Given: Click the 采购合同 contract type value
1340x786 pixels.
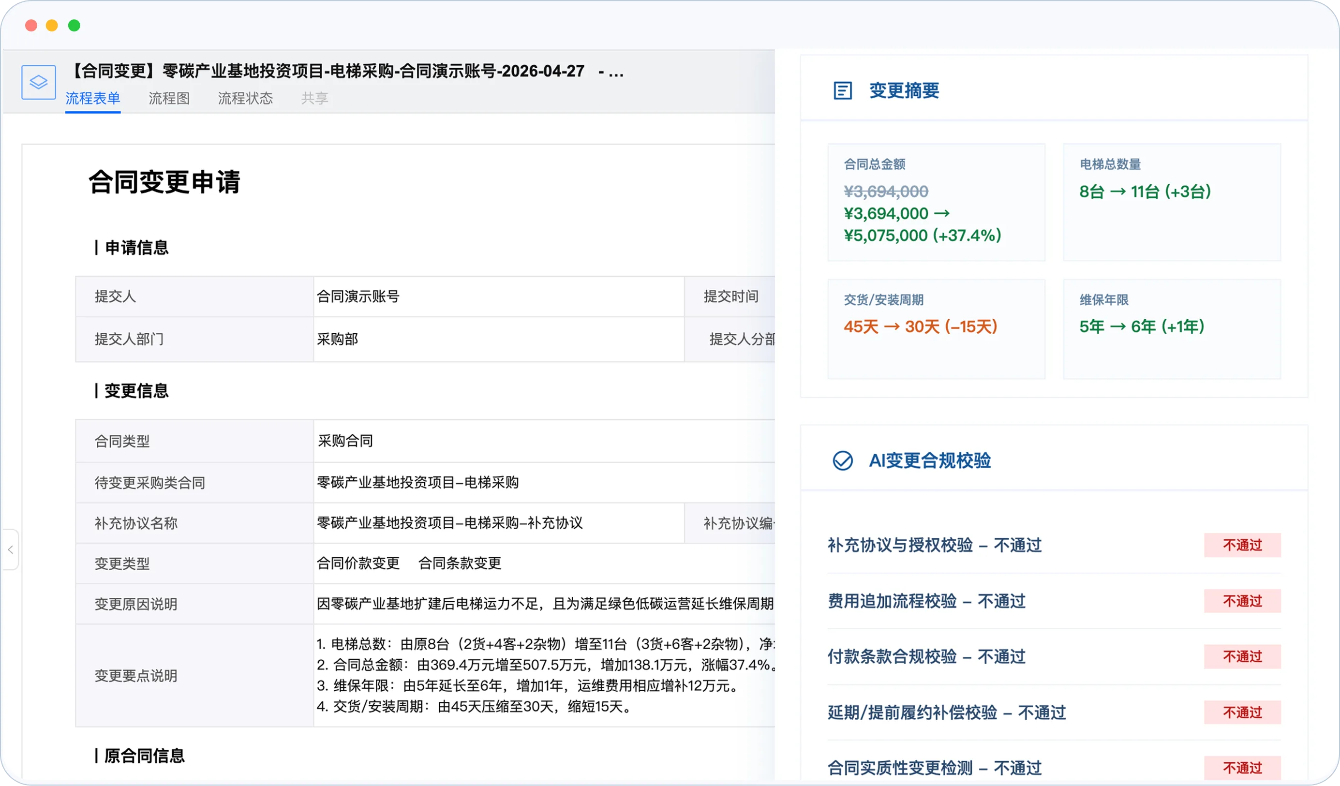Looking at the screenshot, I should pos(345,440).
